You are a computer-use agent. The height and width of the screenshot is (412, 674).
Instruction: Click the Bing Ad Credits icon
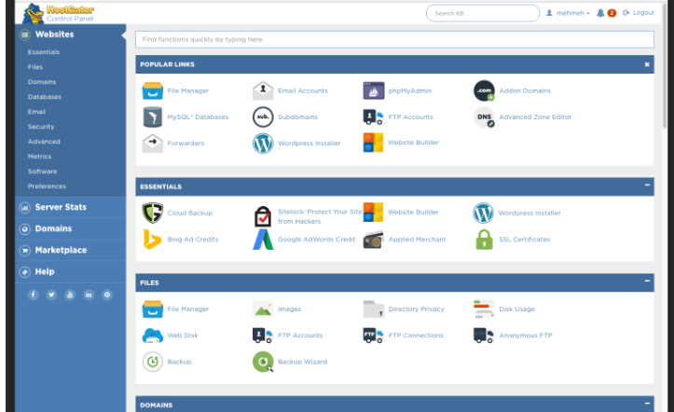tap(152, 240)
